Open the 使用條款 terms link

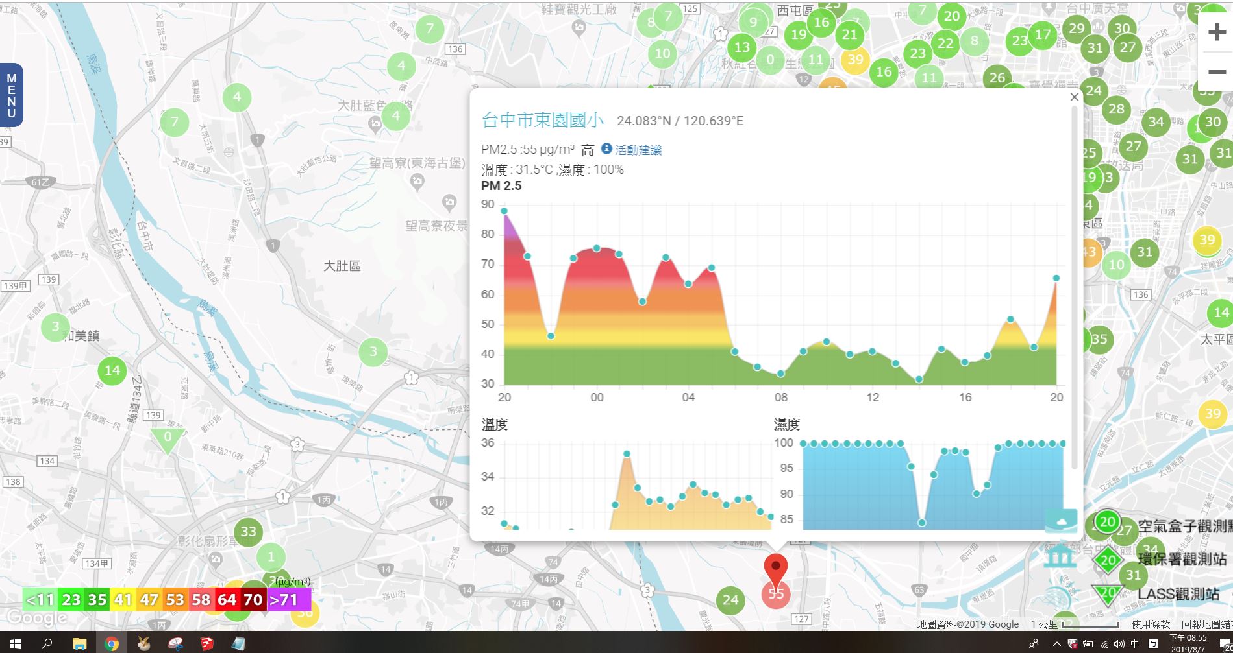pos(1151,624)
